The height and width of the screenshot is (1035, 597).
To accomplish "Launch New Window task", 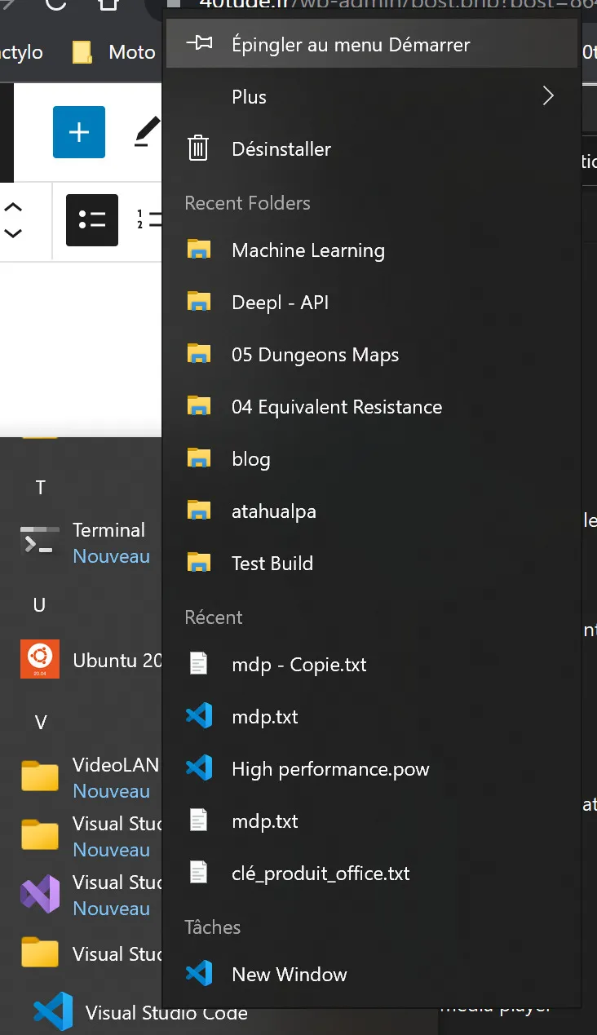I will point(372,975).
